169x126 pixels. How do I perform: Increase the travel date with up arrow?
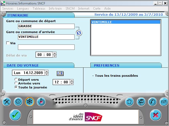point(47,71)
